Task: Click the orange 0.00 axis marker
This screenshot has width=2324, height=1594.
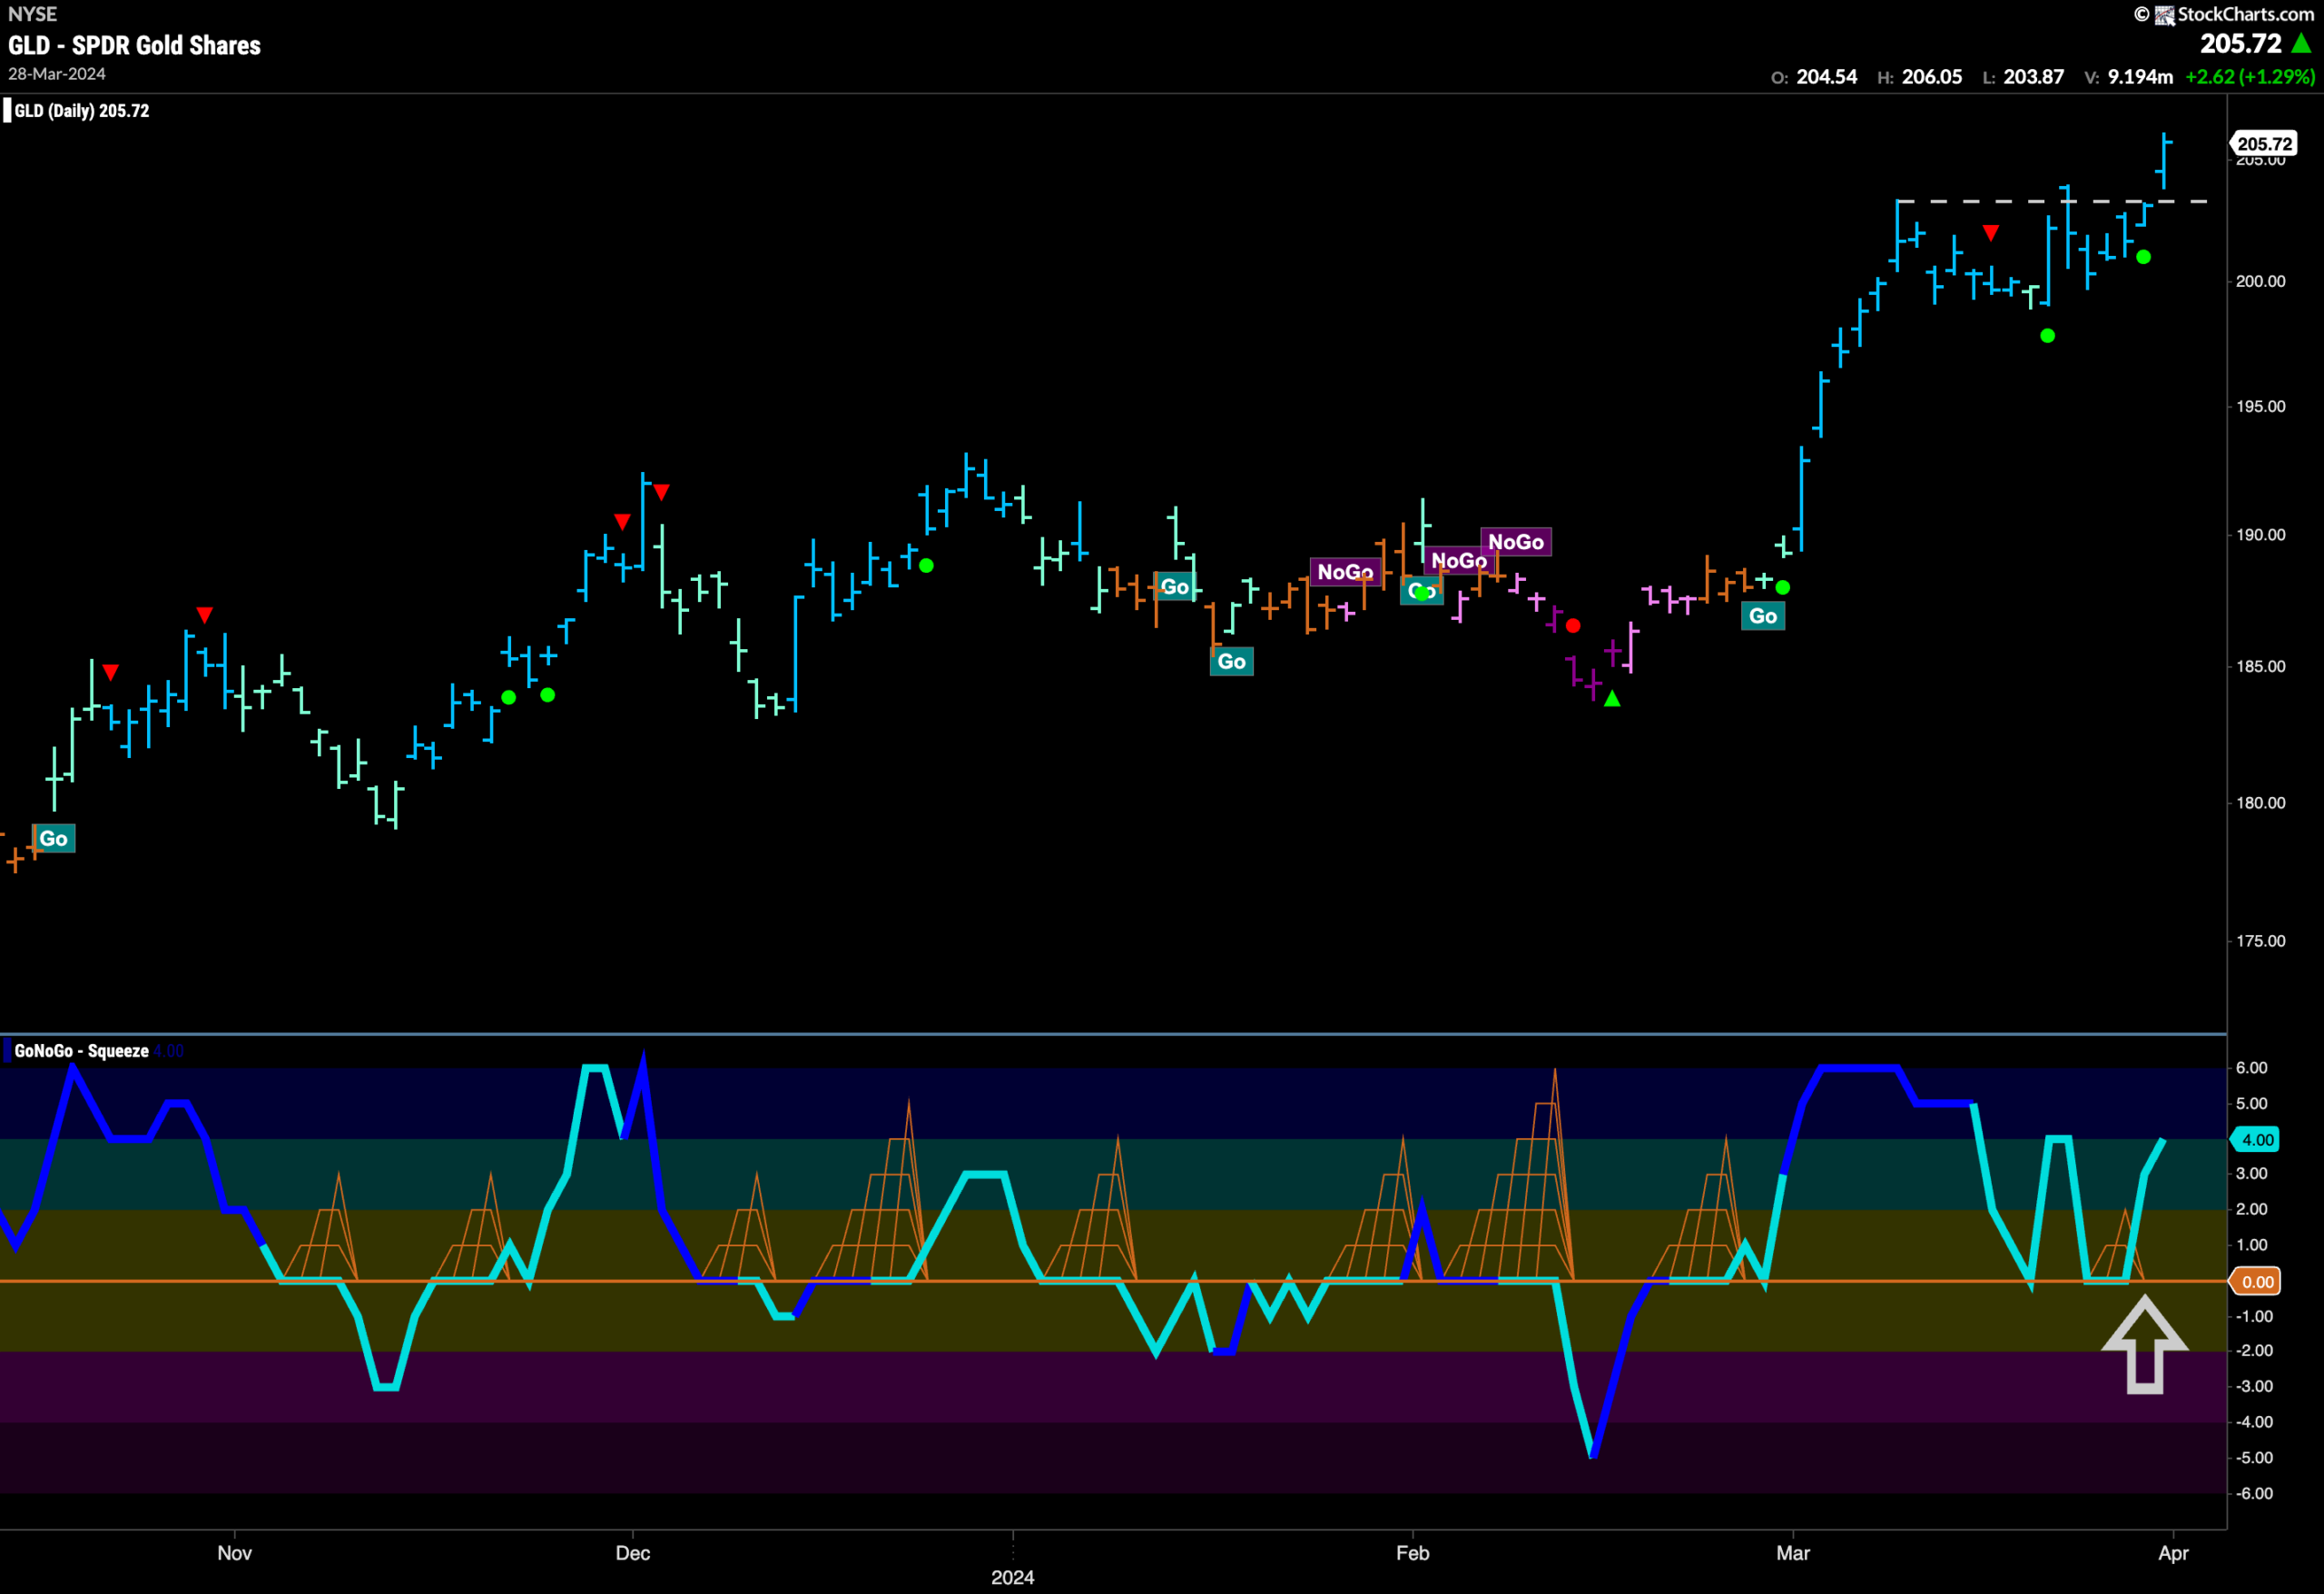Action: (2256, 1282)
